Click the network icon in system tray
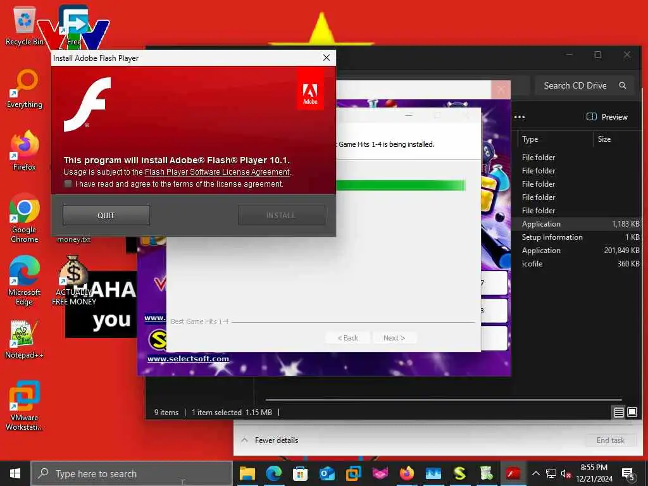The height and width of the screenshot is (486, 648). click(551, 473)
